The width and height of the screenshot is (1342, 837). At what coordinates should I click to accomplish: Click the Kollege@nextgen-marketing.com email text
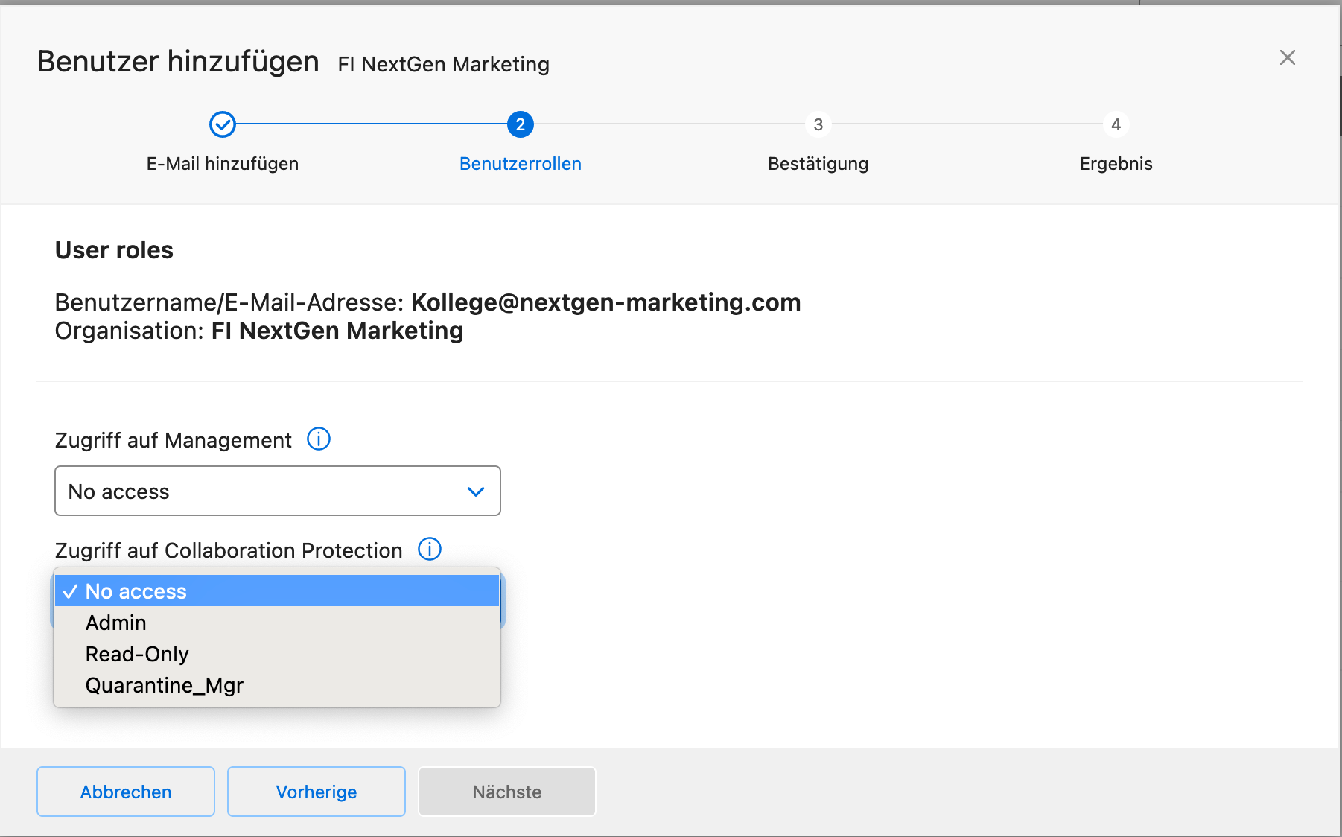(x=605, y=302)
